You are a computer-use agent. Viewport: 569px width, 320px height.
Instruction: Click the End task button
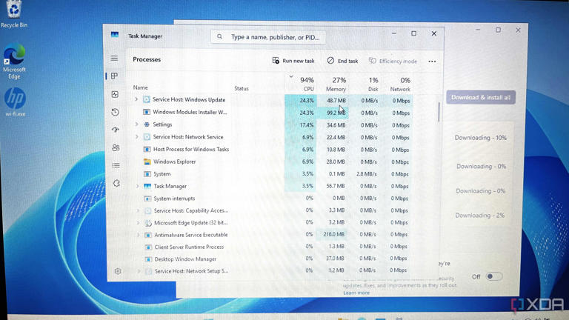pos(342,61)
